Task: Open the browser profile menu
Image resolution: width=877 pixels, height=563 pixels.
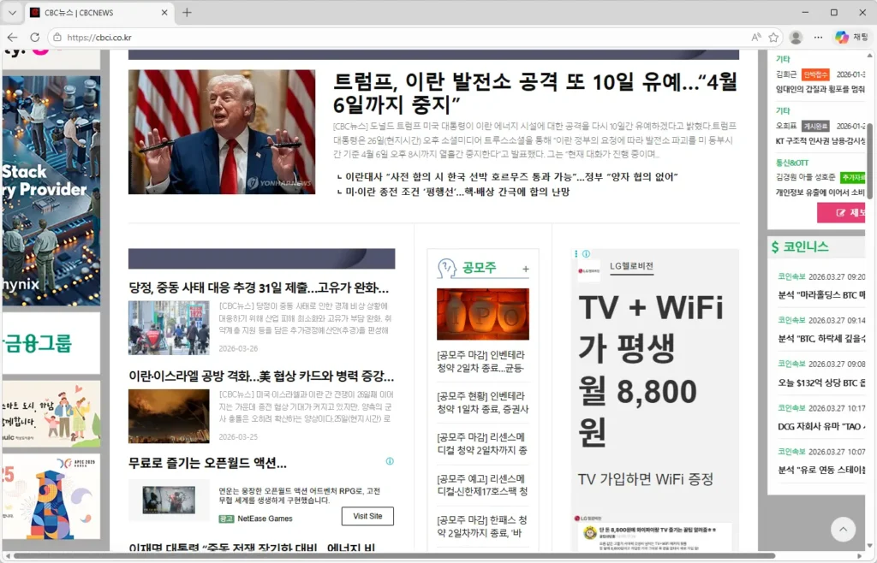Action: point(796,38)
